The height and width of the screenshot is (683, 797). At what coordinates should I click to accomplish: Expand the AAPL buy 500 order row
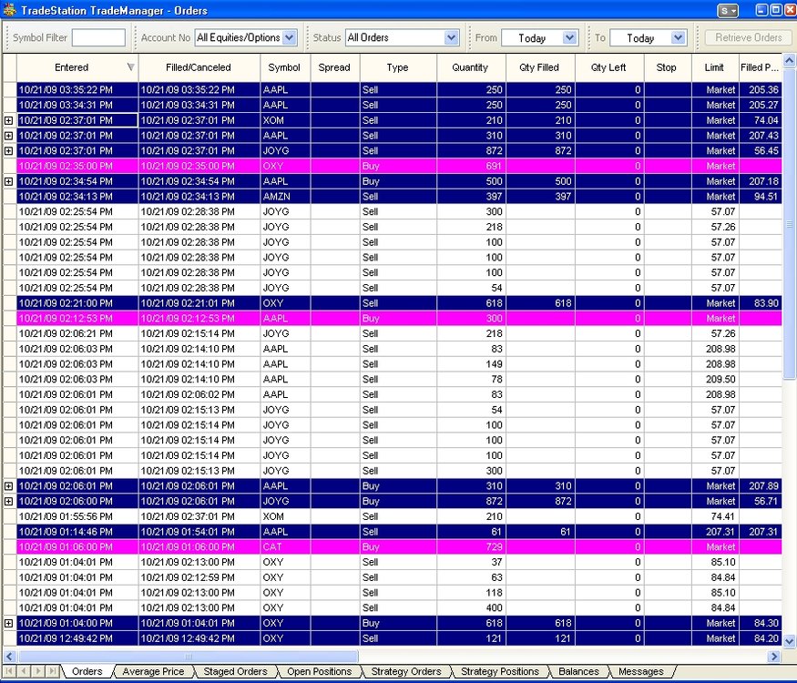tap(8, 181)
